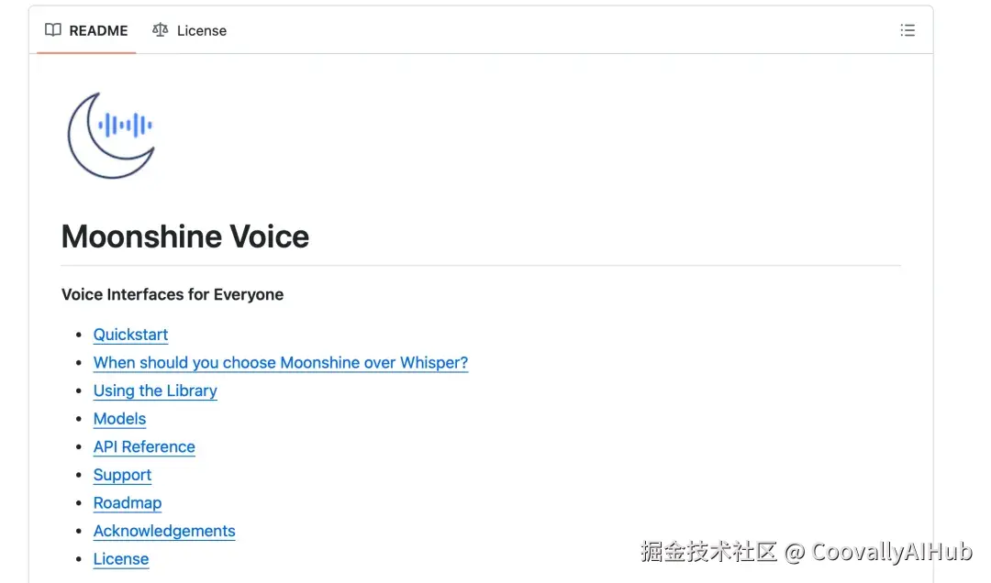Image resolution: width=991 pixels, height=583 pixels.
Task: Switch to the README tab label
Action: coord(98,30)
